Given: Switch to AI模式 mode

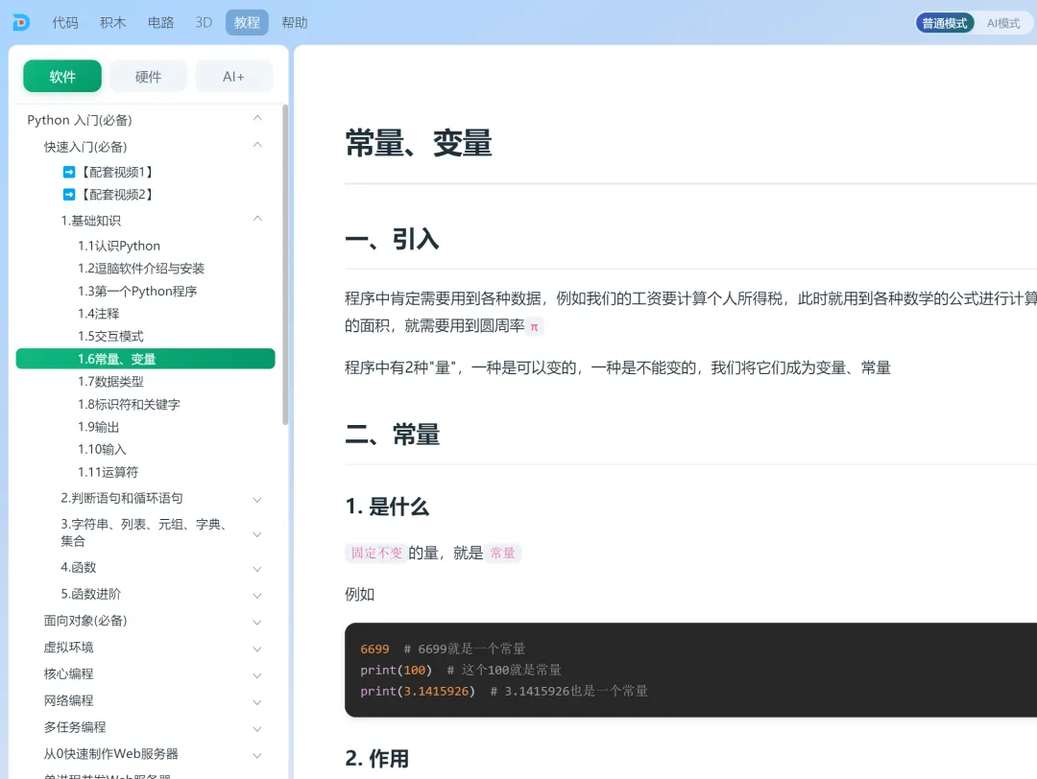Looking at the screenshot, I should [x=1003, y=23].
